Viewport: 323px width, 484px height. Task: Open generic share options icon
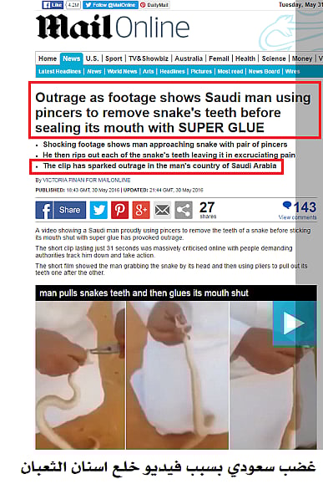184,210
